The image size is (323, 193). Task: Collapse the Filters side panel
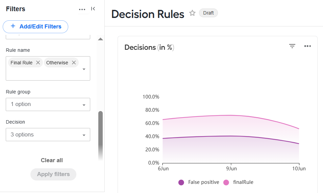[93, 9]
